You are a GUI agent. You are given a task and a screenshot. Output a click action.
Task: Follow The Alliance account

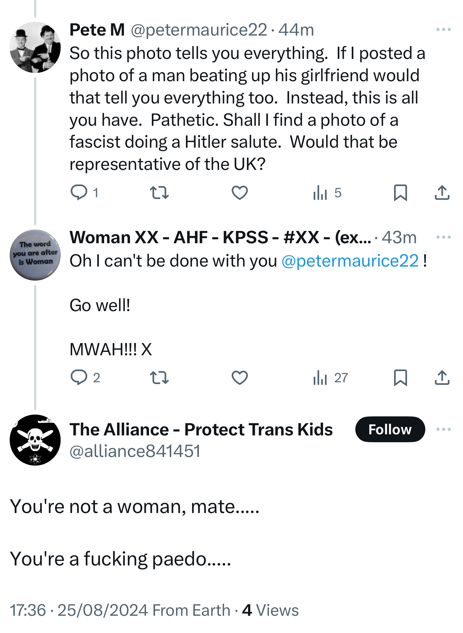[x=390, y=429]
